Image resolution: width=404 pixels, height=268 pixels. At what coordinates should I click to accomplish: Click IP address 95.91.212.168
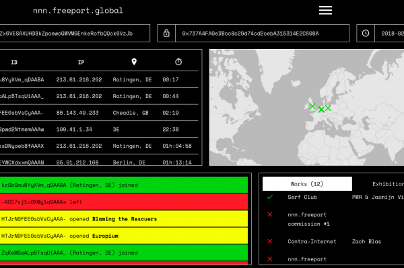tap(77, 163)
